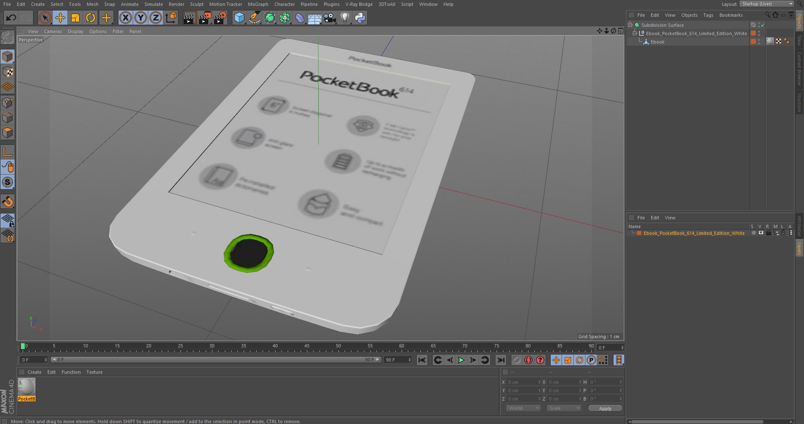The width and height of the screenshot is (804, 424).
Task: Open the Floor environment icon
Action: pos(315,18)
